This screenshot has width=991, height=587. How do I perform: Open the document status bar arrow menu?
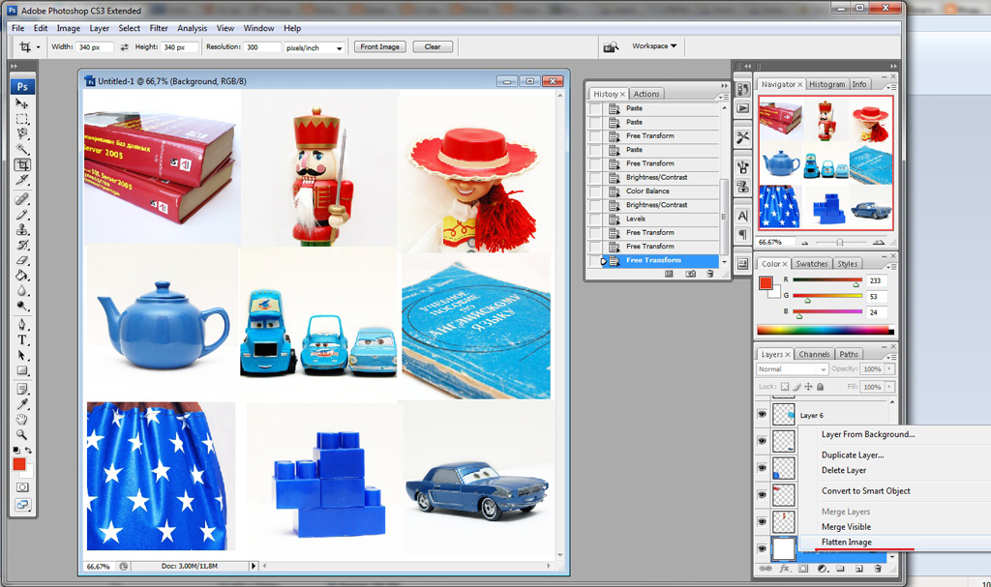pos(254,566)
